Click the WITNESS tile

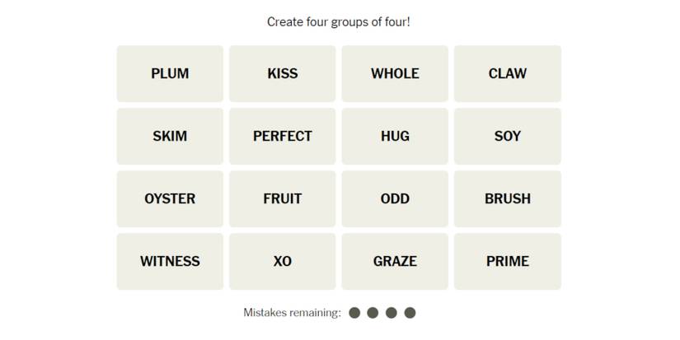[170, 261]
